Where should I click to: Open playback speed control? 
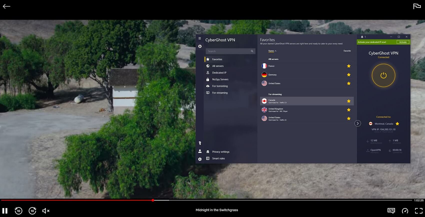pos(405,211)
